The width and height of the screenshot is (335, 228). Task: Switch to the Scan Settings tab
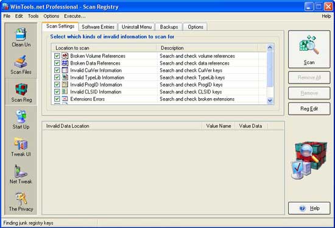60,26
